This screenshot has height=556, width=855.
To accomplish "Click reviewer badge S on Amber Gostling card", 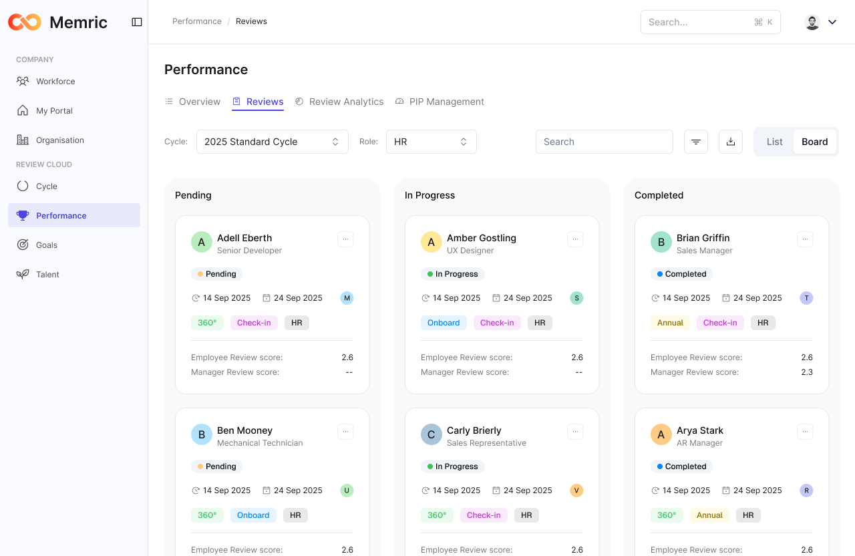I will pos(576,298).
